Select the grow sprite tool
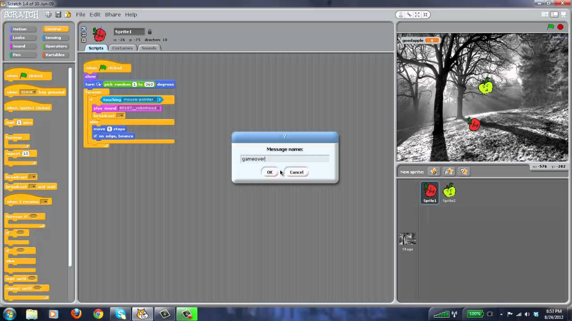 [x=417, y=15]
